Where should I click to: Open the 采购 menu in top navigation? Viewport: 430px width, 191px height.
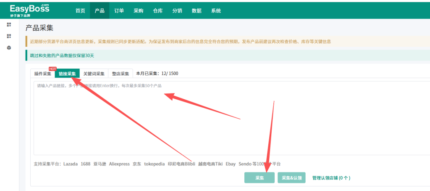pyautogui.click(x=138, y=11)
